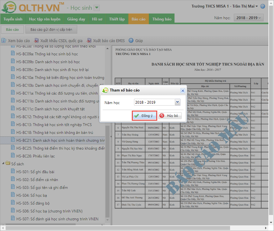Open the Tuyển sinh menu tab
This screenshot has height=231, width=274.
[13, 19]
